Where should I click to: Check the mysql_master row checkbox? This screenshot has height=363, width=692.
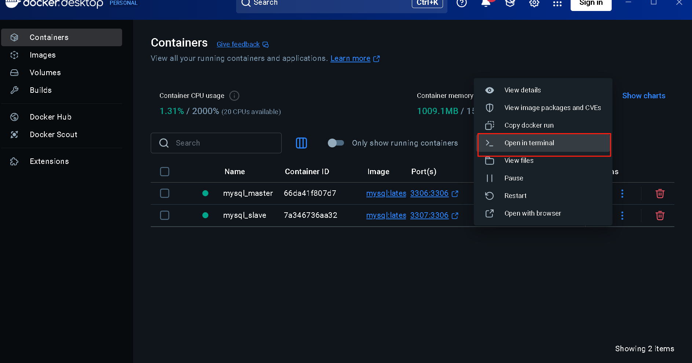[165, 193]
